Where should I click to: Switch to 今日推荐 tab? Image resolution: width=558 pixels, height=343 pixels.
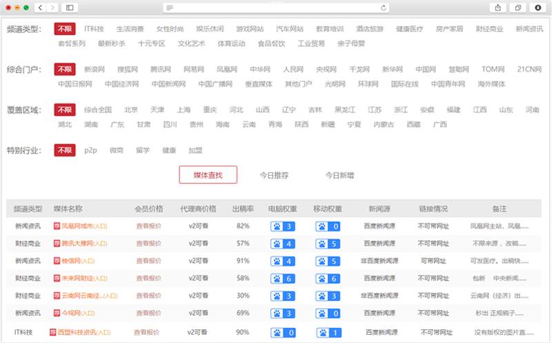coord(274,175)
